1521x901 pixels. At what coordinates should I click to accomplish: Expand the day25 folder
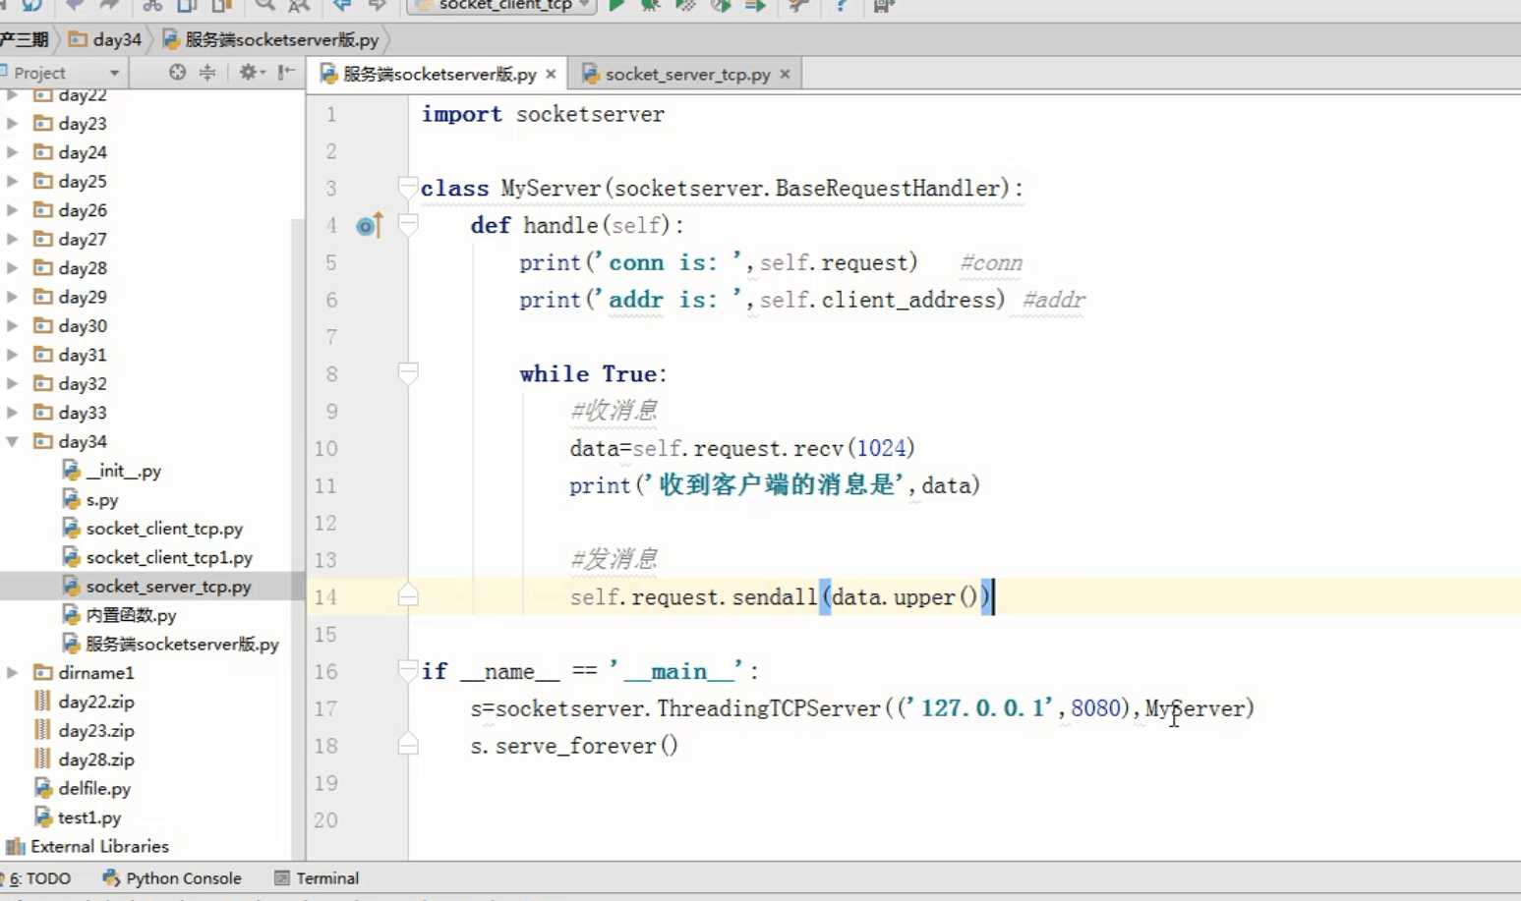pos(12,181)
